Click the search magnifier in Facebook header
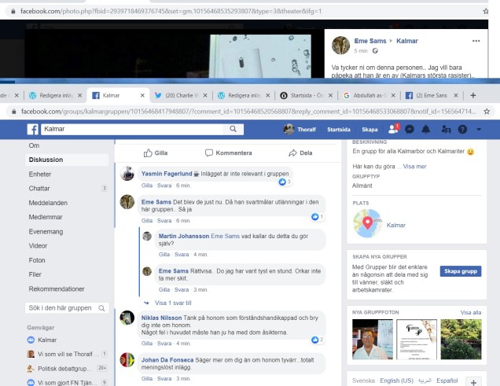Image resolution: width=500 pixels, height=386 pixels. pyautogui.click(x=263, y=129)
